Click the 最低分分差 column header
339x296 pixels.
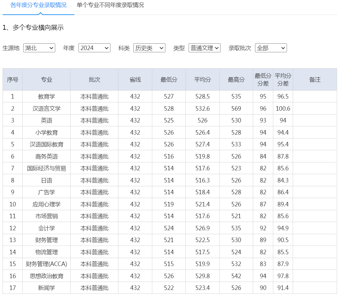[263, 79]
